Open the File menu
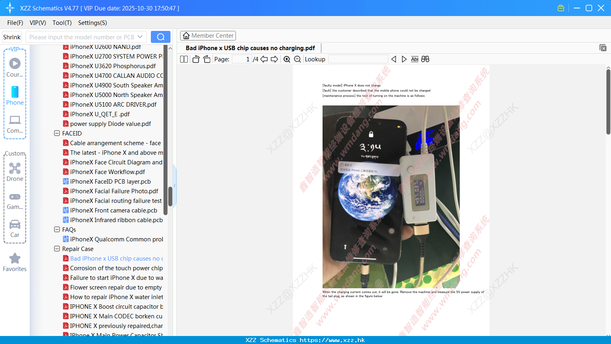The width and height of the screenshot is (611, 344). coord(15,23)
